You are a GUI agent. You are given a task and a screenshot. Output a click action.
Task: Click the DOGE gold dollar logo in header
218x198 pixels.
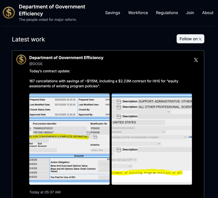pos(9,13)
